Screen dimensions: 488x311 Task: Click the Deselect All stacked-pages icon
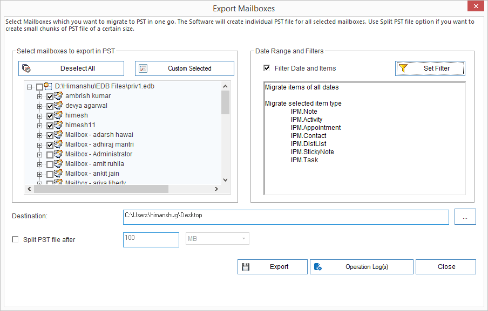coord(26,68)
